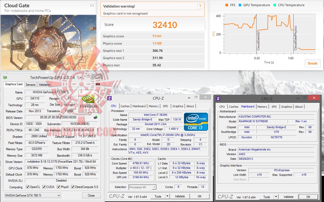
Task: Open Graphics tab in CPU-Z CPU window
Action: click(178, 106)
